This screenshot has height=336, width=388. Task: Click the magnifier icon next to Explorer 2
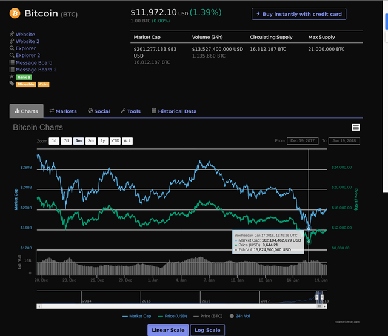point(12,55)
